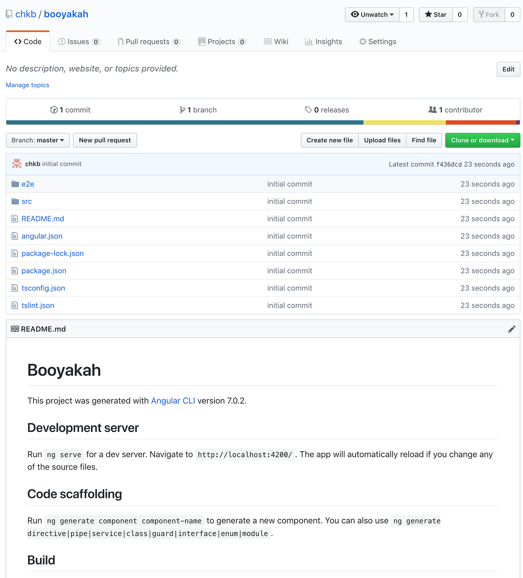Open the src folder icon

(15, 201)
